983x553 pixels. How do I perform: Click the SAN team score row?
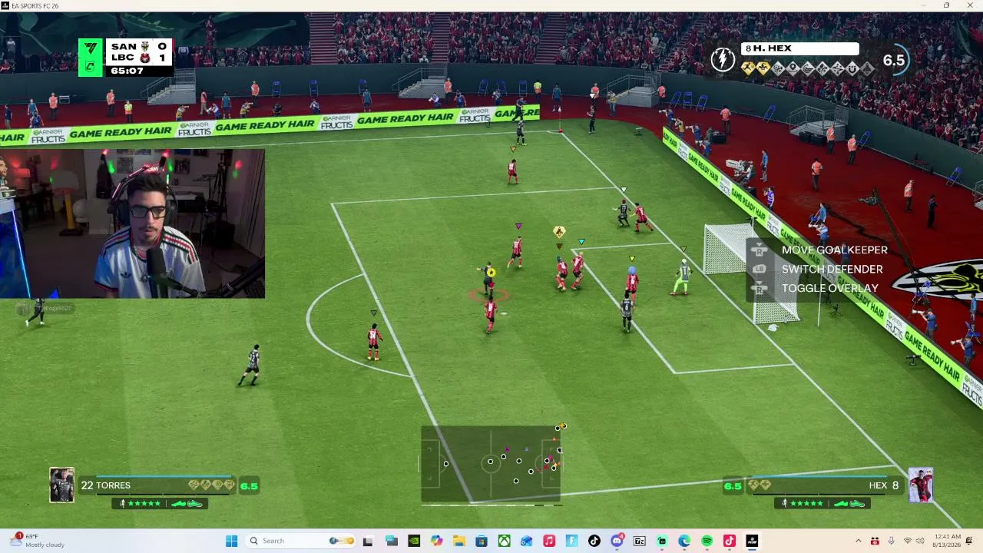pyautogui.click(x=138, y=46)
